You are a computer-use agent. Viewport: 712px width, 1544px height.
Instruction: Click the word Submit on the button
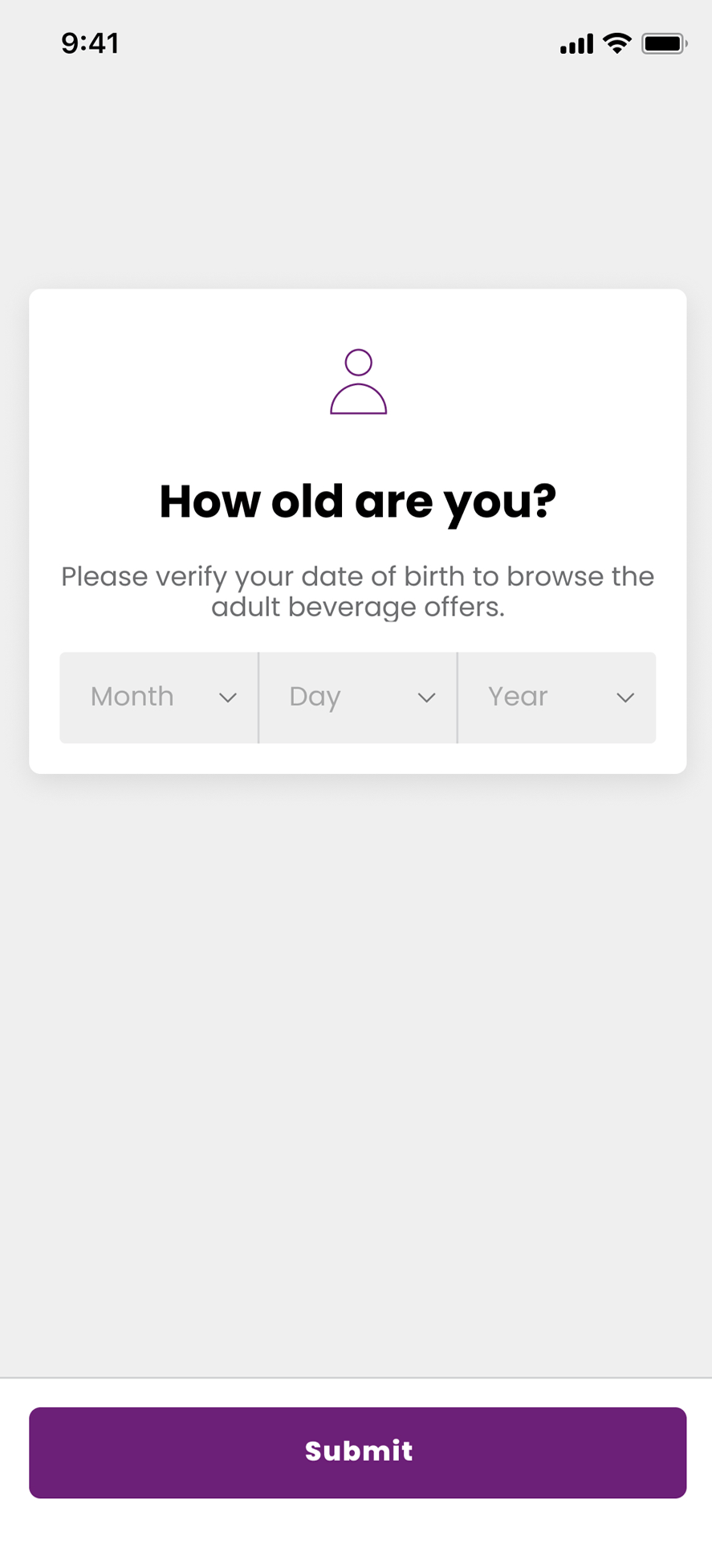click(x=359, y=1451)
